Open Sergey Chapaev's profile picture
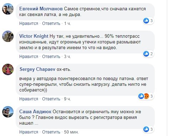This screenshot has width=169, height=136. (8, 69)
